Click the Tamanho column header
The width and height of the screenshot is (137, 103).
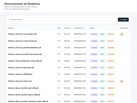[67, 28]
